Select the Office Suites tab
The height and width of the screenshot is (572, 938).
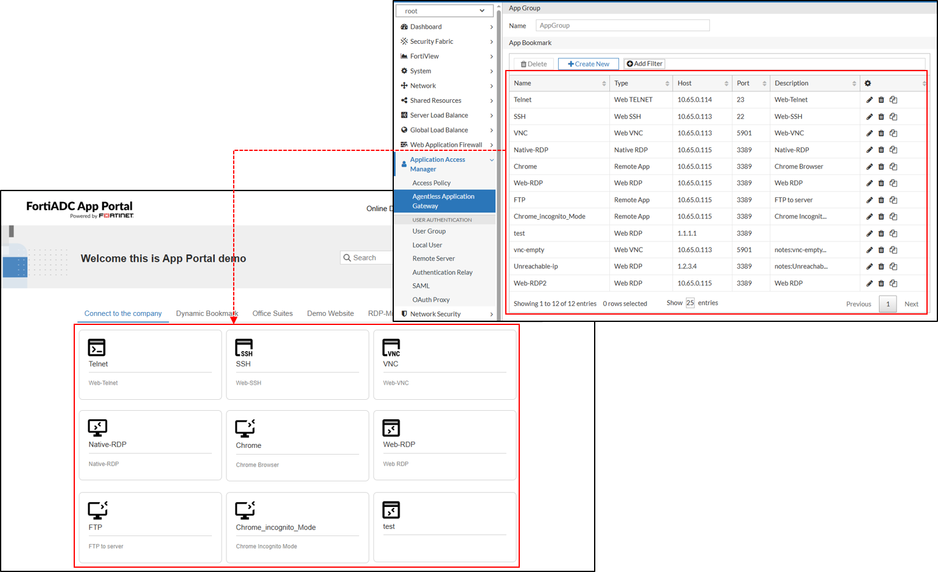click(x=272, y=313)
